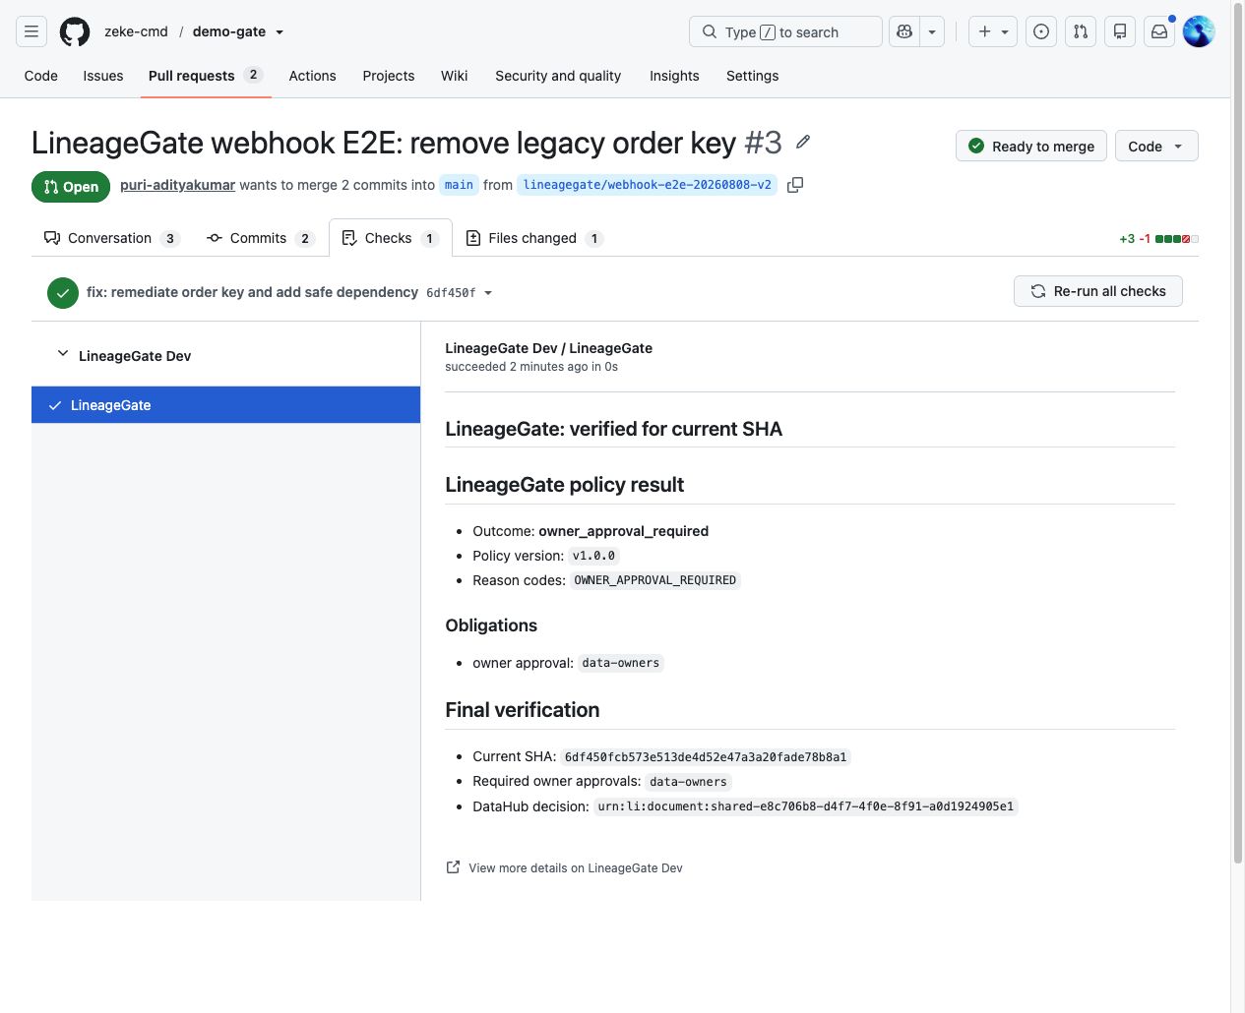Open the zeke-cmd owner link
This screenshot has height=1013, width=1245.
point(136,31)
